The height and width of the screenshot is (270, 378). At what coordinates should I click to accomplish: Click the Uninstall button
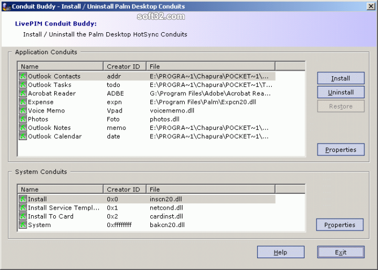pyautogui.click(x=341, y=92)
